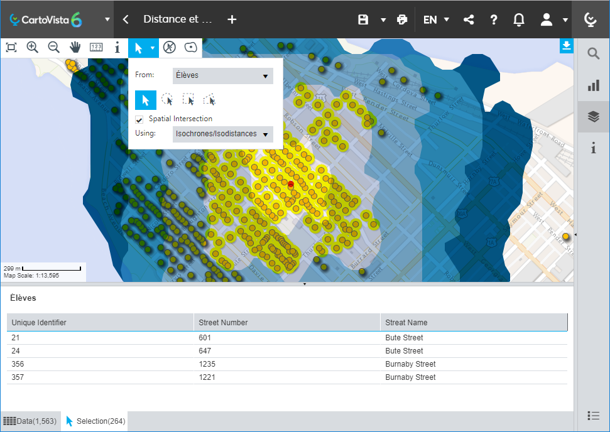Open the From layer dropdown showing Élèves
Screen dimensions: 610x432
(222, 76)
